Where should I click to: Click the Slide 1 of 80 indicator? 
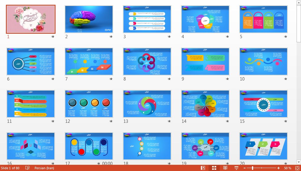click(x=10, y=168)
